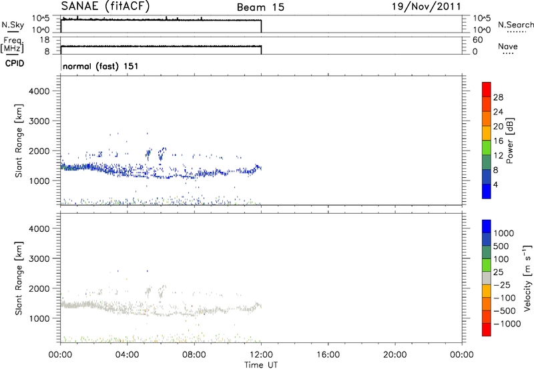Click the 28 value on power color bar
The image size is (534, 369).
(498, 97)
